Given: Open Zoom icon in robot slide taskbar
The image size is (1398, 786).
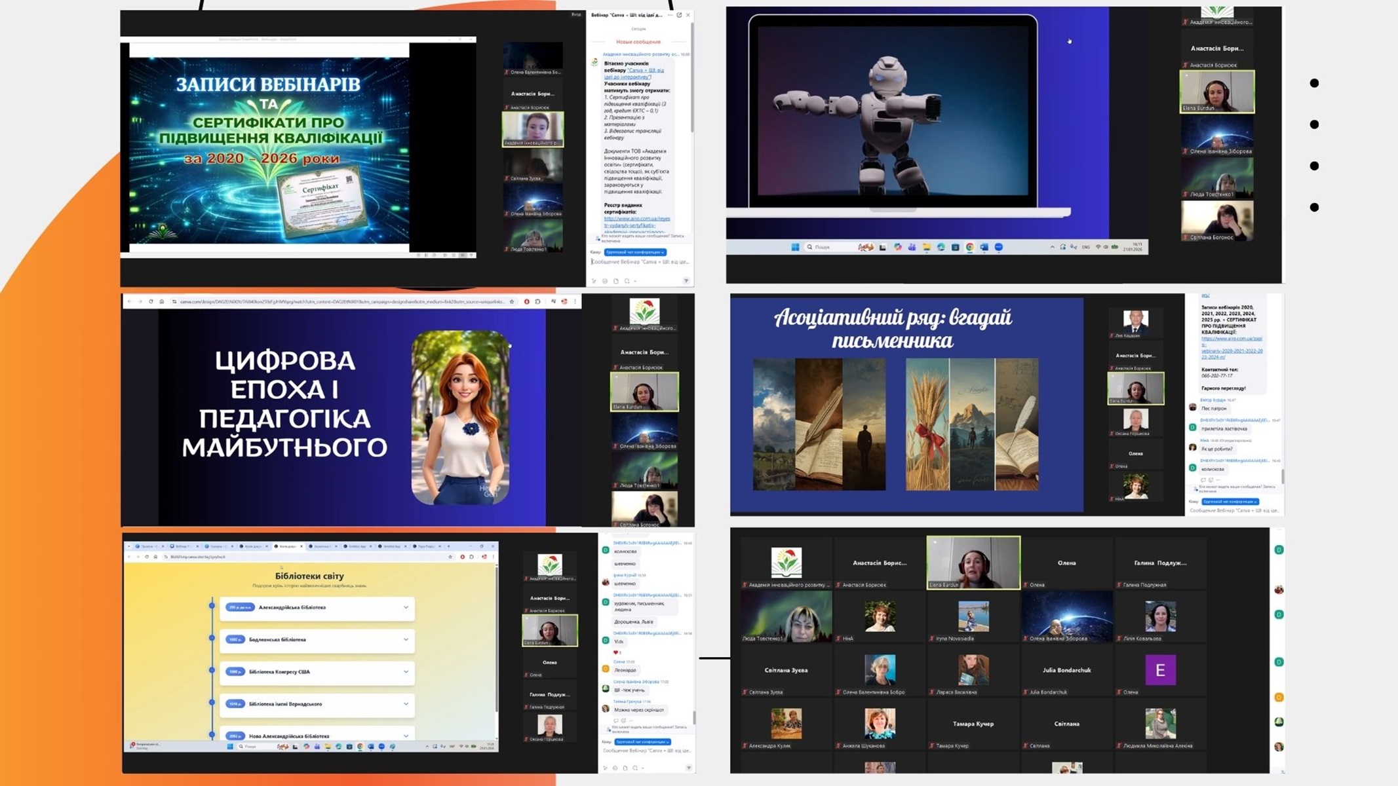Looking at the screenshot, I should click(x=998, y=247).
